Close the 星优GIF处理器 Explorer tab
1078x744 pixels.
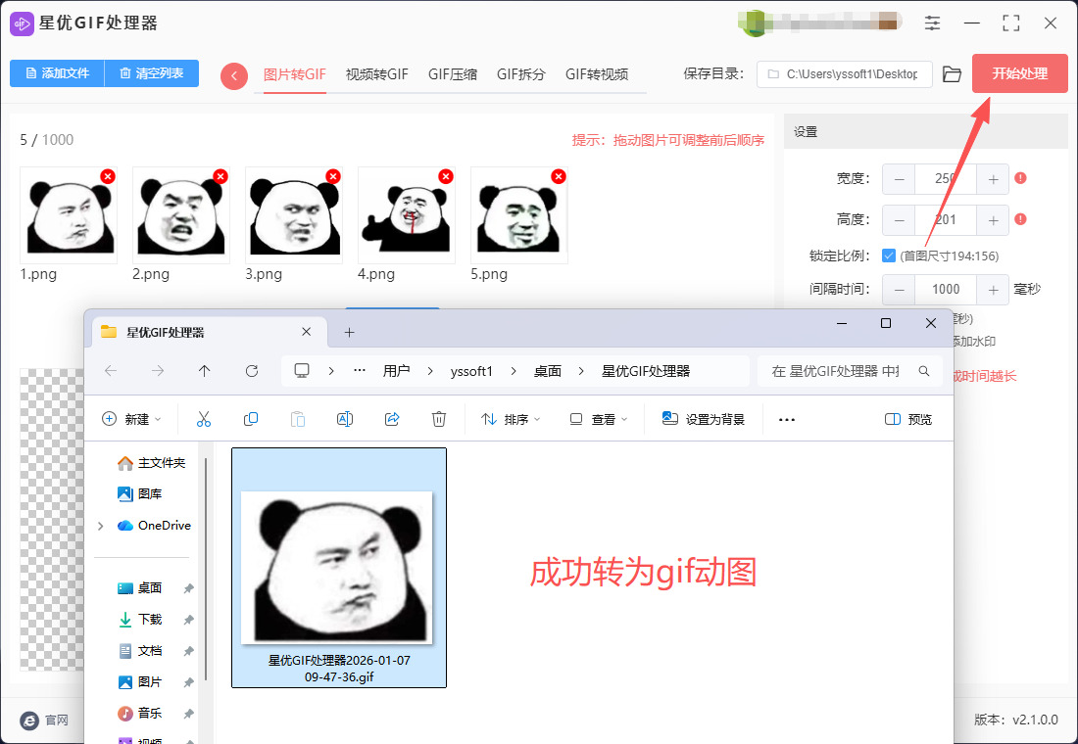pos(306,332)
